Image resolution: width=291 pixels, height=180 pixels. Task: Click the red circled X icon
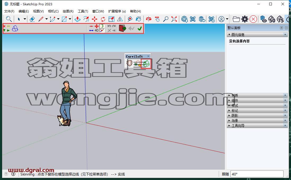click(x=253, y=19)
